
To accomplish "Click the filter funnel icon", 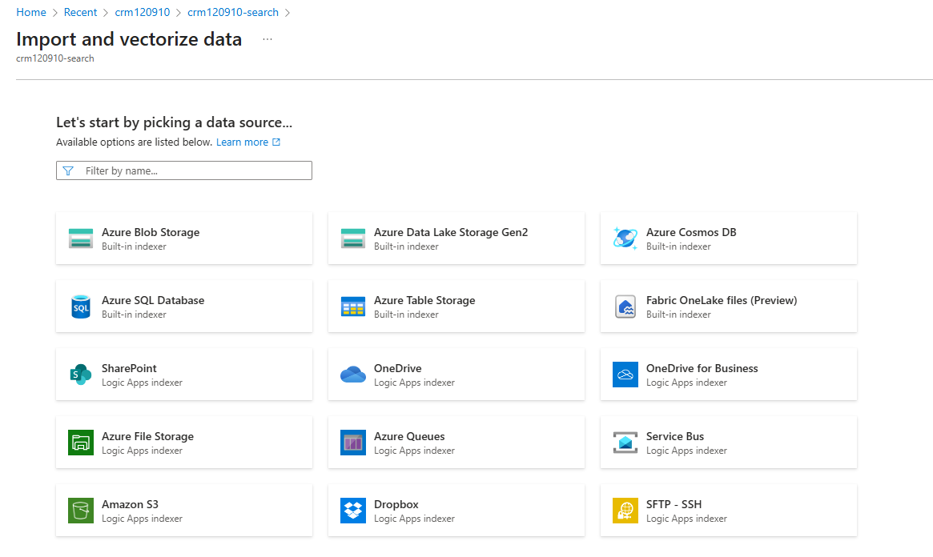I will point(68,171).
